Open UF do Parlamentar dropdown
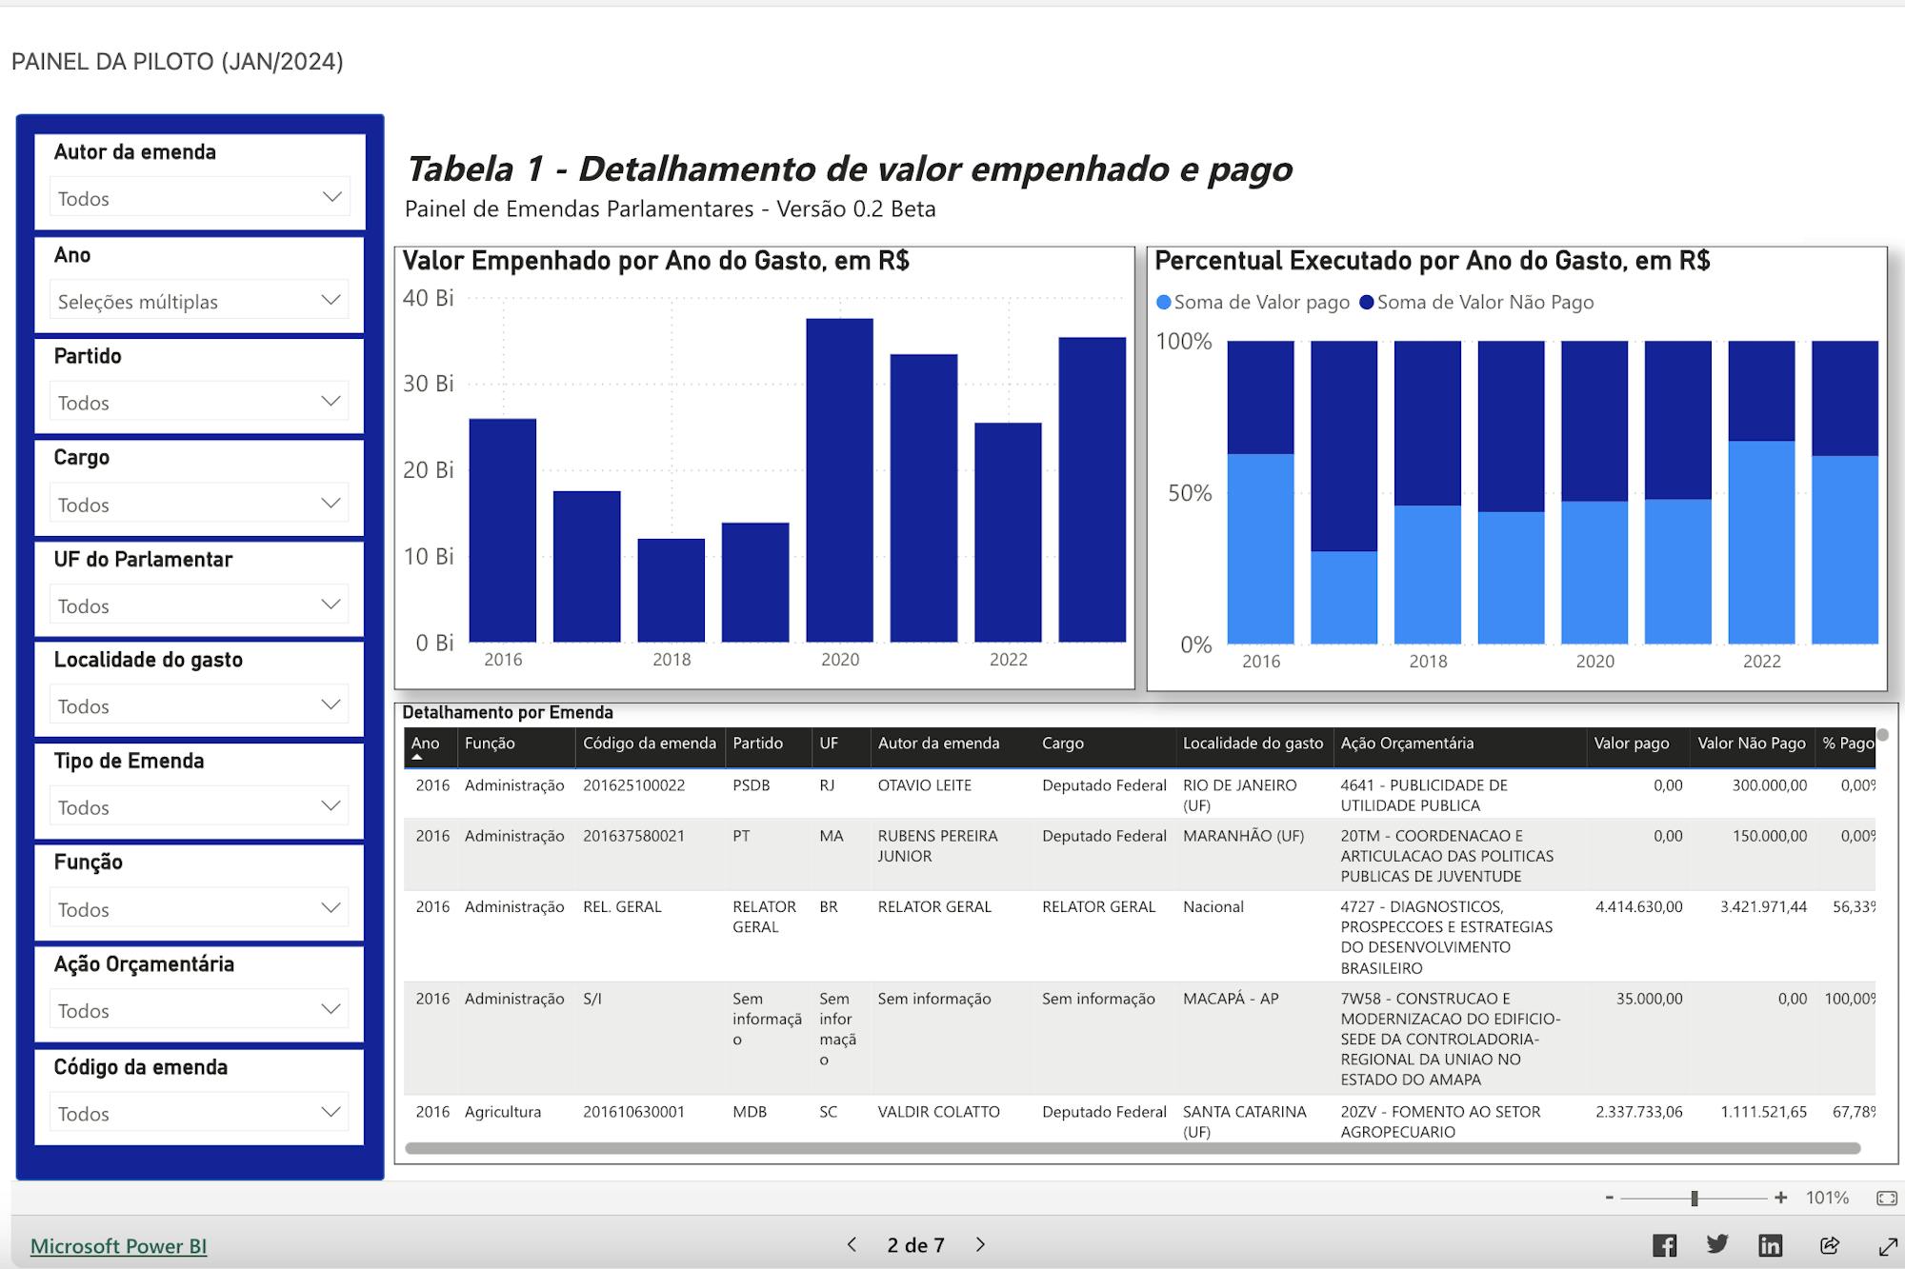Viewport: 1905px width, 1269px height. pos(199,605)
